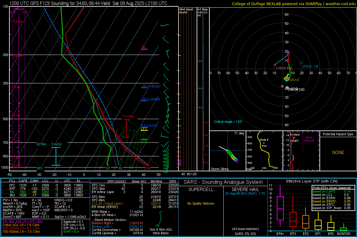Click the green SHIP = 0.3 value
Screen dimensions: 357x237
tap(71, 232)
